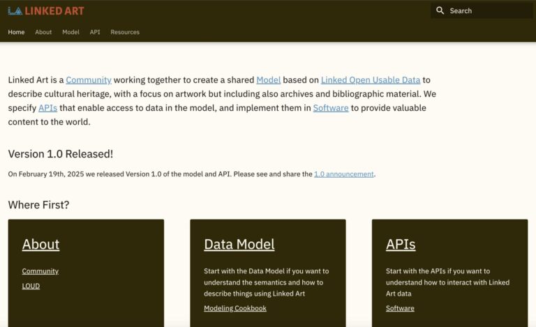Open Software link in APIs card

pos(400,308)
